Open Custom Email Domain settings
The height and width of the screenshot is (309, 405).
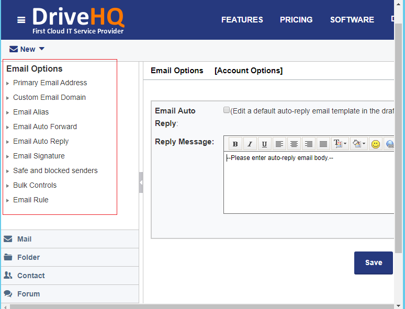[49, 97]
